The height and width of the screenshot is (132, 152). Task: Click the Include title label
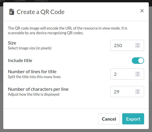tap(20, 61)
